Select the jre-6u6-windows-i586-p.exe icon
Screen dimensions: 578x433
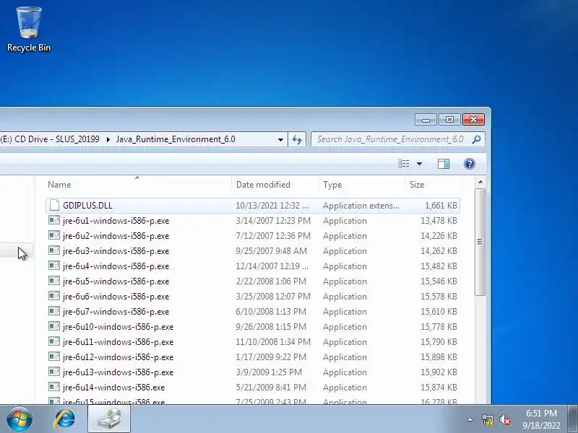pos(54,296)
